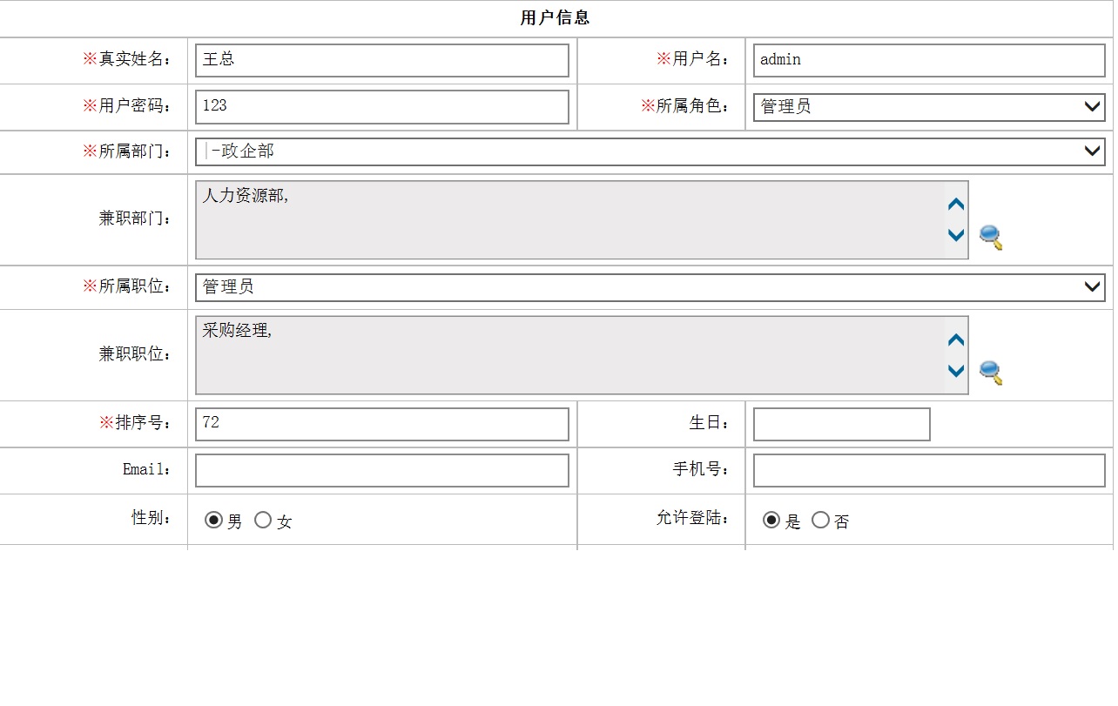Click the 所属角色 label
Screen dimensions: 1118x706
(685, 106)
